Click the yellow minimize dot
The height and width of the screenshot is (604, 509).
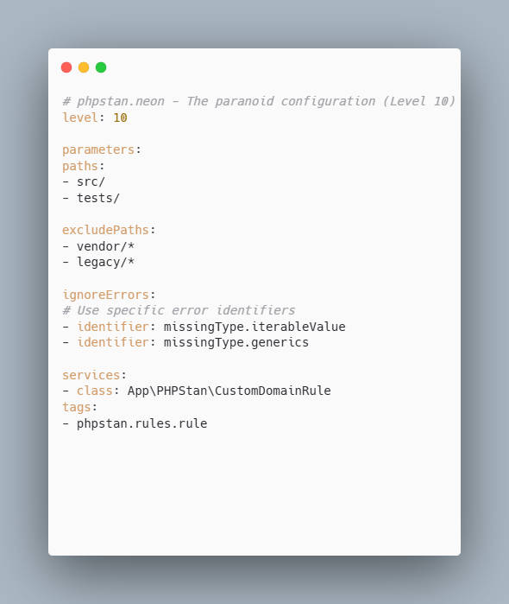pyautogui.click(x=84, y=67)
